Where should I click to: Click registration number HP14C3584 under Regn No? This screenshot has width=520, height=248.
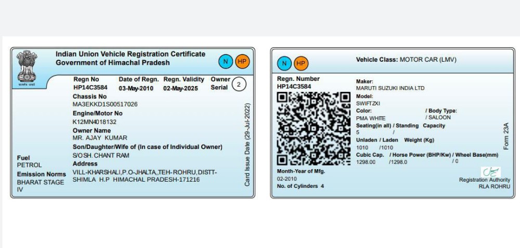tap(90, 88)
